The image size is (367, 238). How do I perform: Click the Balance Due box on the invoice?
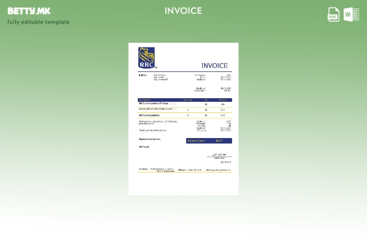[209, 140]
